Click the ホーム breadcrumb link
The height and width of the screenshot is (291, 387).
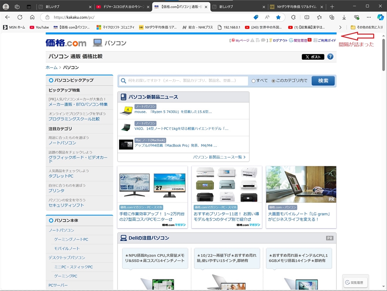coord(51,67)
